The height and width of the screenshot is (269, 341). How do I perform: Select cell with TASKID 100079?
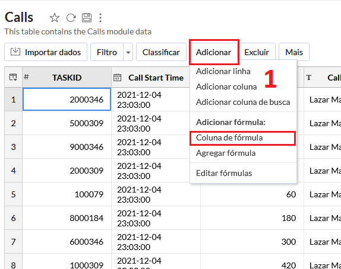pos(67,194)
